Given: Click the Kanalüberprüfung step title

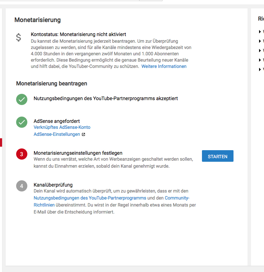Looking at the screenshot, I should click(x=53, y=185).
